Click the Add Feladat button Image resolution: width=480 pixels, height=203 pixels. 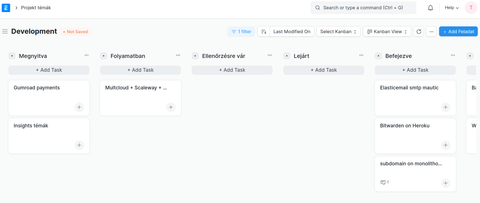[458, 31]
